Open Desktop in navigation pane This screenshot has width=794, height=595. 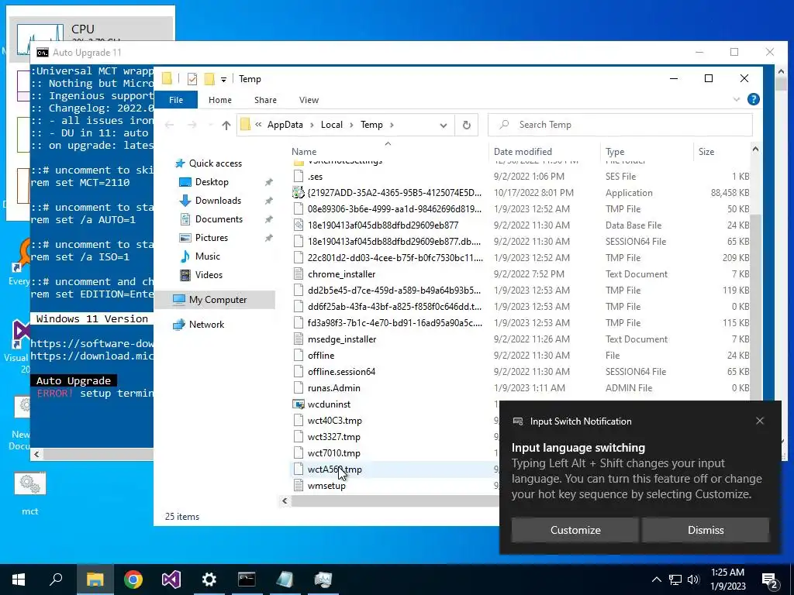point(211,181)
